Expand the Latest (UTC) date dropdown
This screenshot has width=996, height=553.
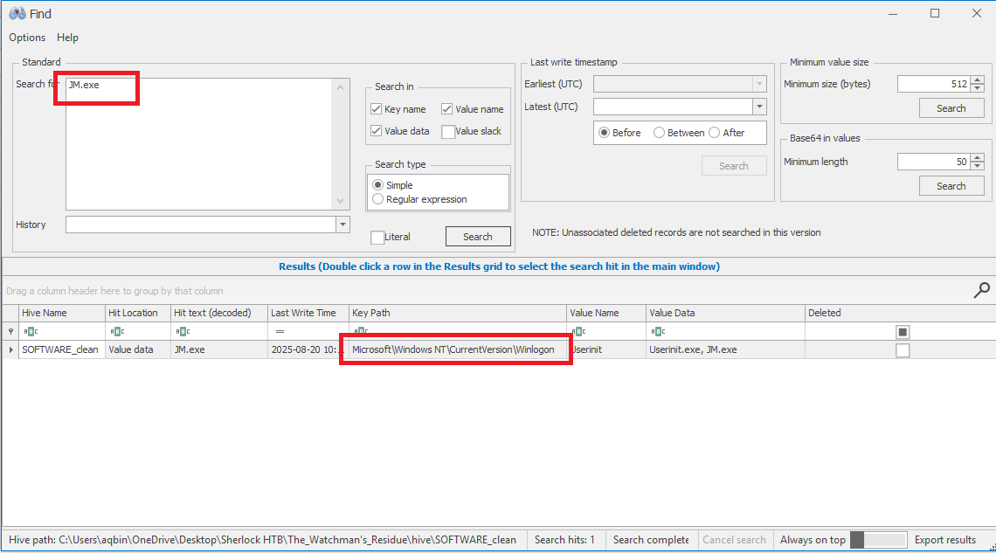759,107
